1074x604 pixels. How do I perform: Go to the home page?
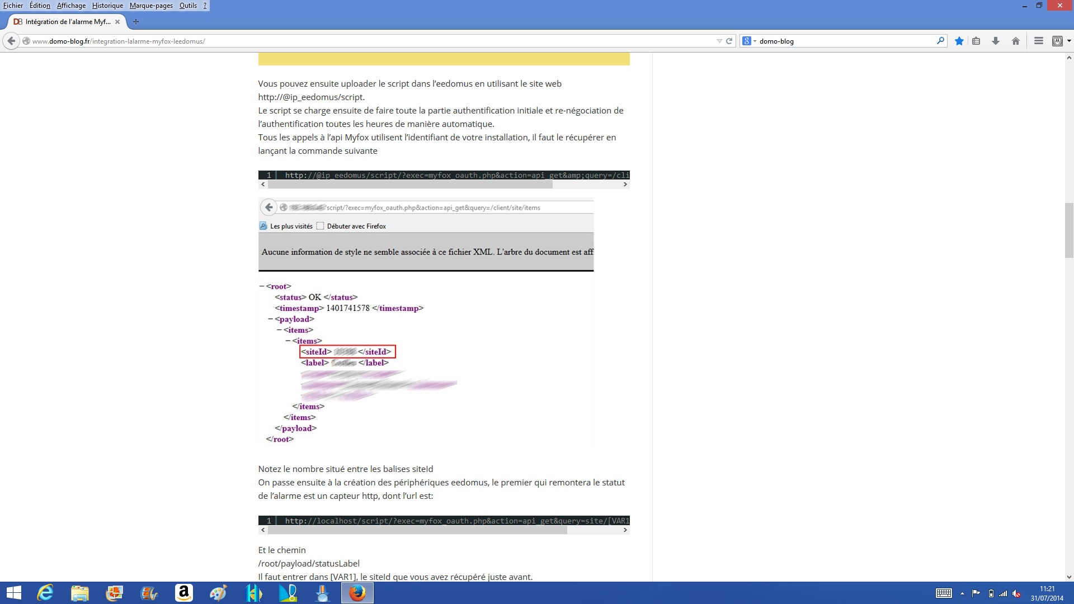[x=1016, y=41]
